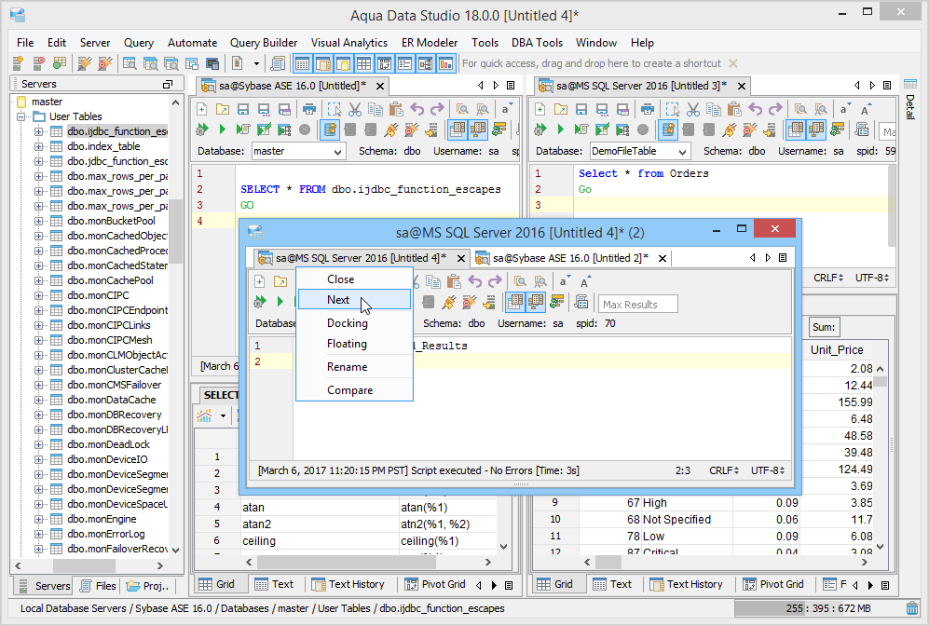Expand the dbo.index_table tree node
The height and width of the screenshot is (626, 929).
38,146
